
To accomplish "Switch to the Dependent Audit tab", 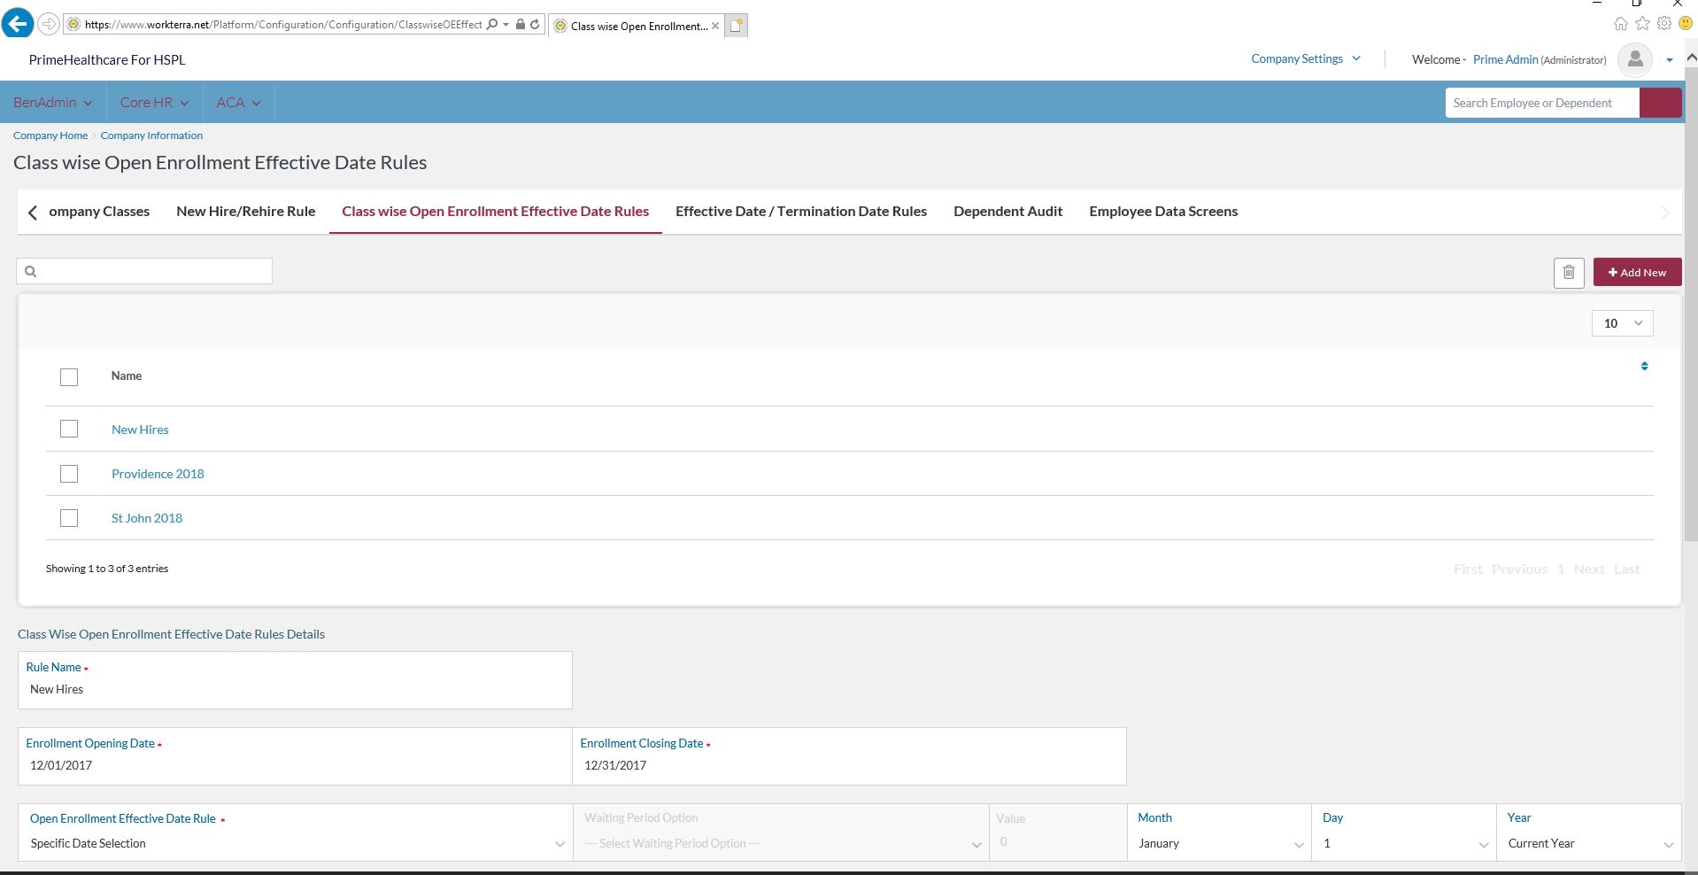I will coord(1007,212).
